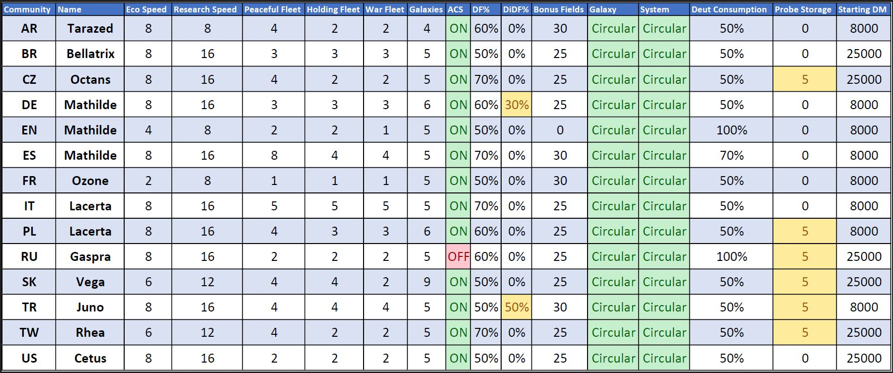The height and width of the screenshot is (373, 893).
Task: Select the yellow 50% DiDF cell for Juno
Action: click(x=517, y=307)
